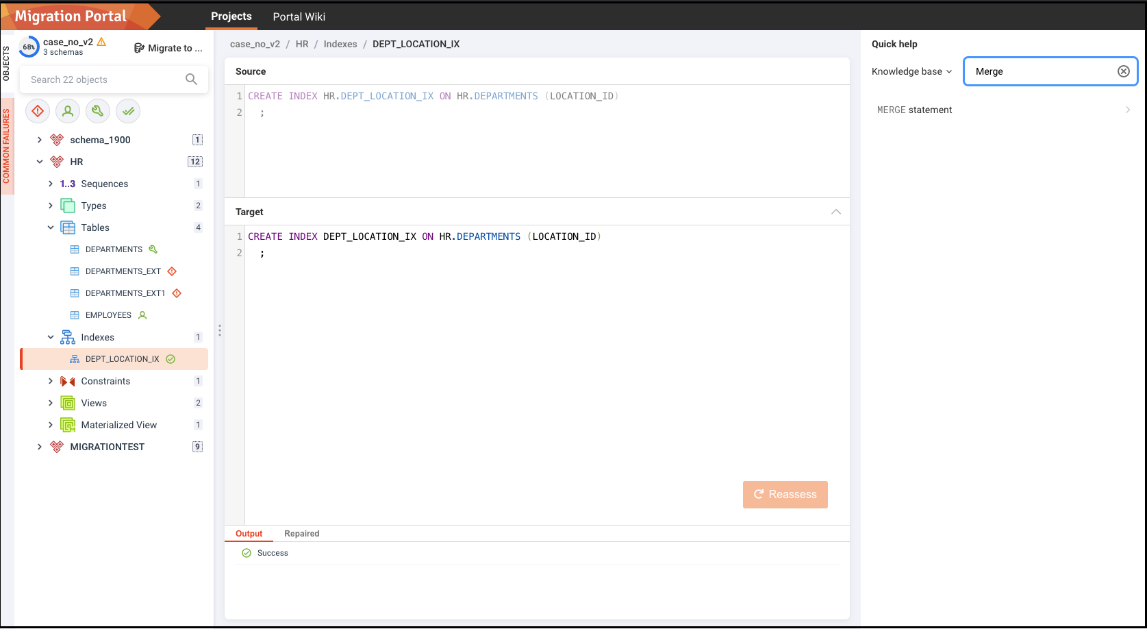Expand the Sequences node
Image resolution: width=1147 pixels, height=629 pixels.
pos(51,184)
